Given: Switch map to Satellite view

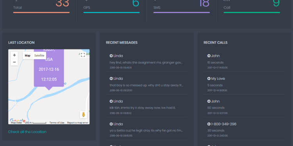Looking at the screenshot, I should (x=39, y=56).
